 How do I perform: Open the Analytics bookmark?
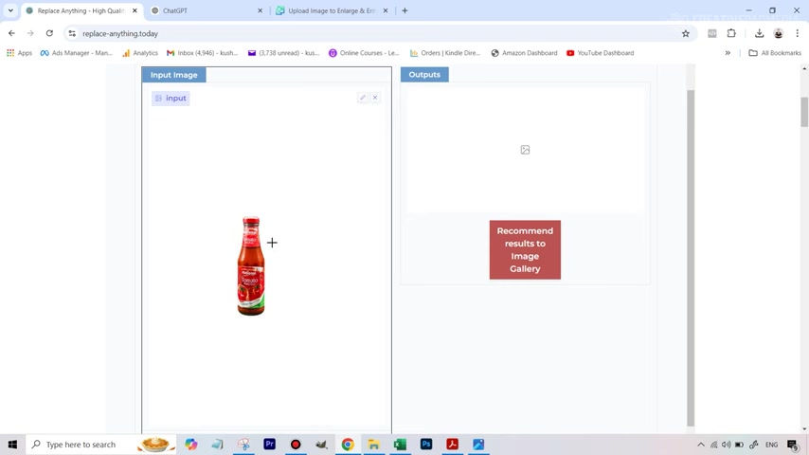tap(140, 53)
